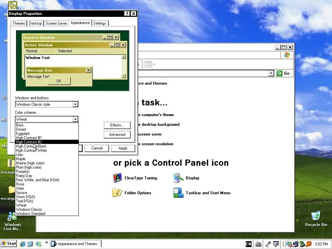
Task: Select Windows Standard scheme
Action: 47,214
